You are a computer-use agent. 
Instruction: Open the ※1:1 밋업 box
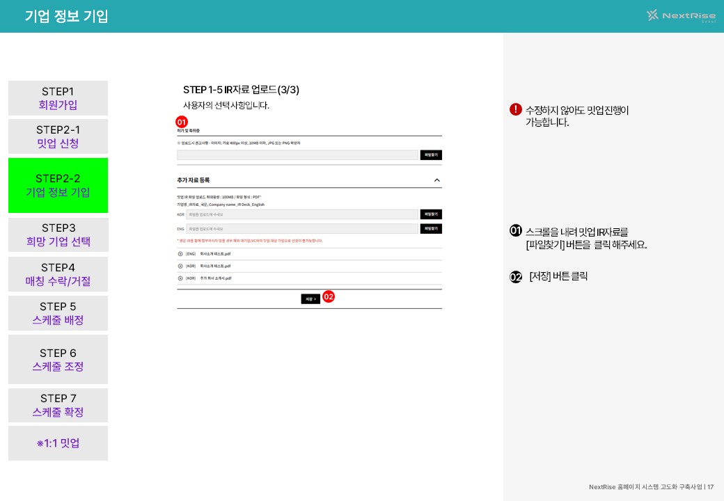[58, 443]
